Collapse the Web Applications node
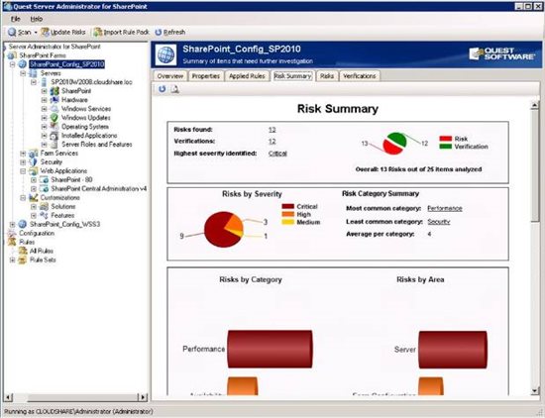This screenshot has height=418, width=545. (x=23, y=171)
